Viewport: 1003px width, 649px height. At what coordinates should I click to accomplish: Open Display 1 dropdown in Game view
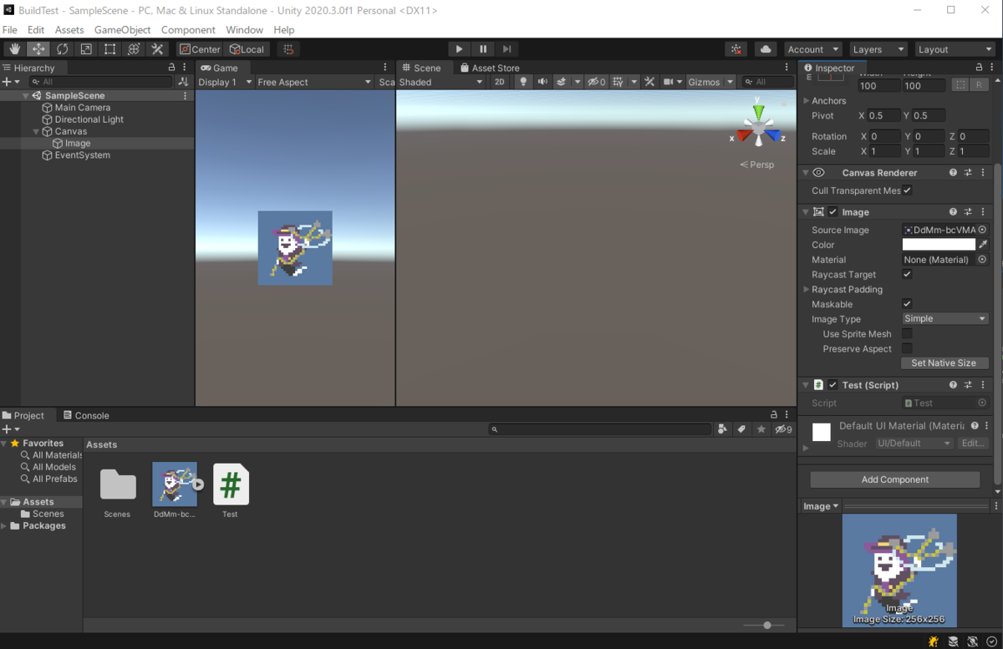pos(225,82)
